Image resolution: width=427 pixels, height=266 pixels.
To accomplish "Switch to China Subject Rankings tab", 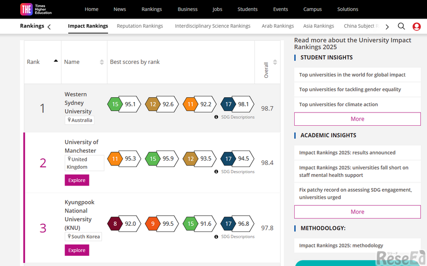I will (x=361, y=26).
